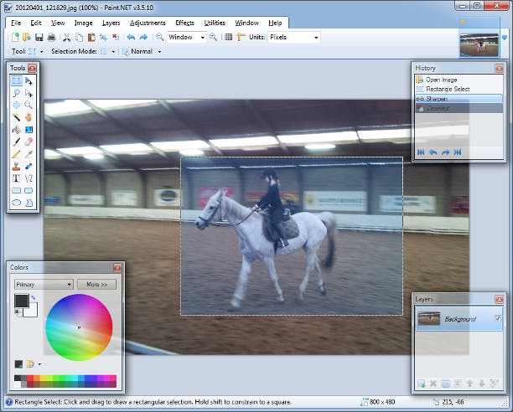513x412 pixels.
Task: Select the Lasso Select tool
Action: point(17,93)
